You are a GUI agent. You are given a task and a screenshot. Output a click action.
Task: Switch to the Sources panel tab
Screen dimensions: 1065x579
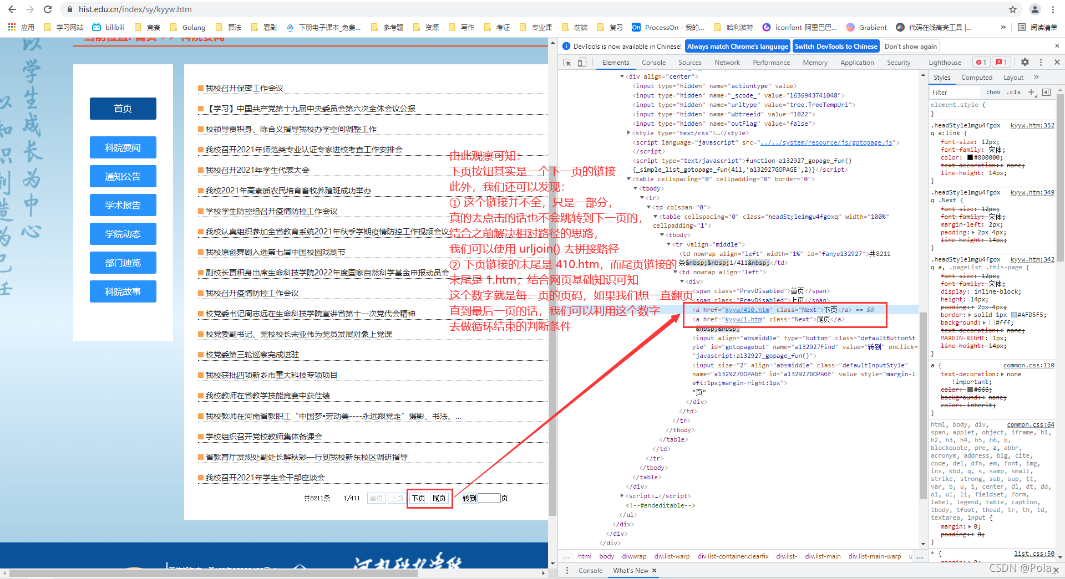689,63
